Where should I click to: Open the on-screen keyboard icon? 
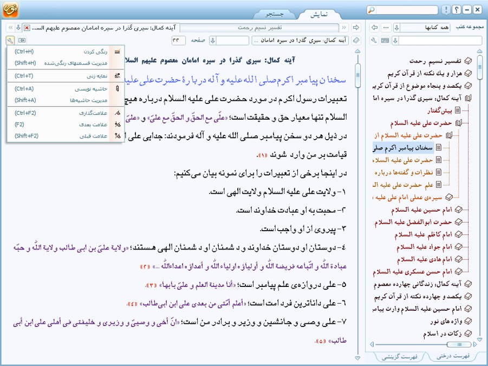tap(385, 41)
